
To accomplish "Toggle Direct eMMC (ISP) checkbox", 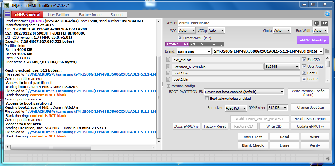I will click(180, 38).
